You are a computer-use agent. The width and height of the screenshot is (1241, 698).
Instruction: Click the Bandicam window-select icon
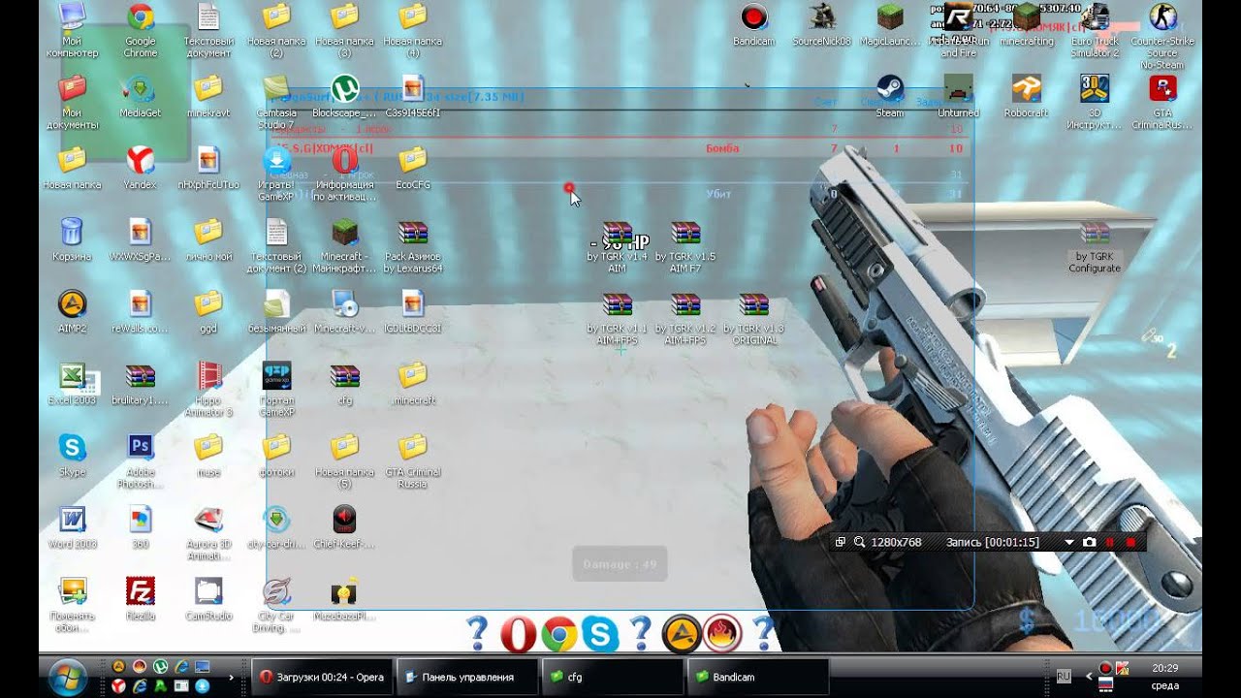point(841,542)
